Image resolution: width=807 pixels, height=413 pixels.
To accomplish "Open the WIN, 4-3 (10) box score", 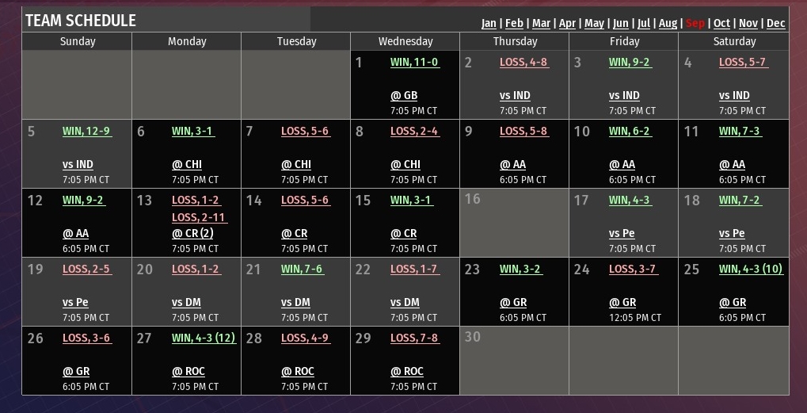I will 750,269.
